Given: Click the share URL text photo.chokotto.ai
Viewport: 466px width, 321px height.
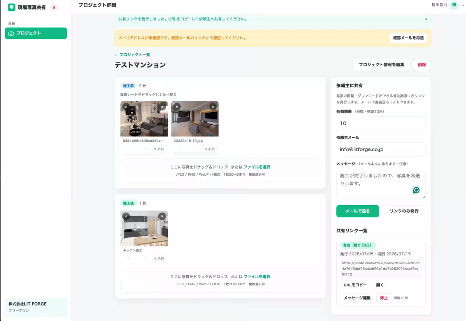Looking at the screenshot, I should 381,269.
